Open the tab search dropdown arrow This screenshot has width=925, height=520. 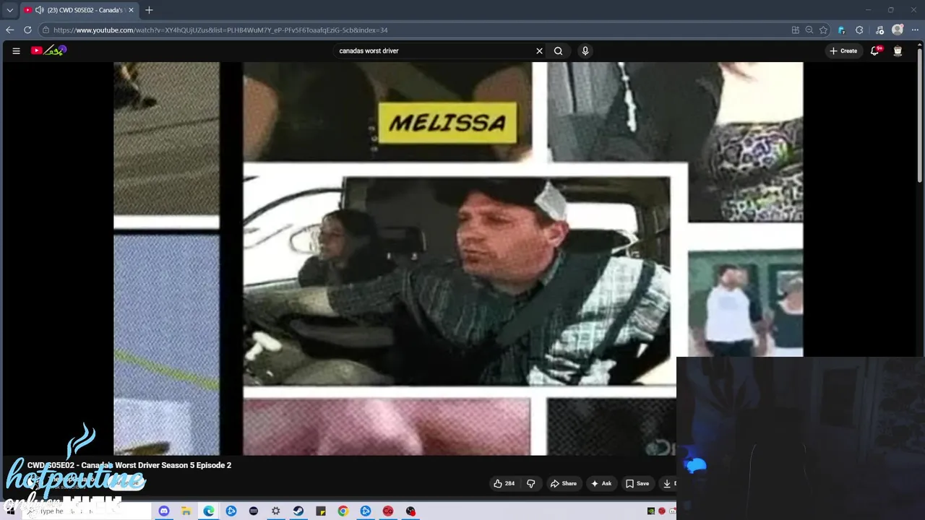[x=9, y=10]
